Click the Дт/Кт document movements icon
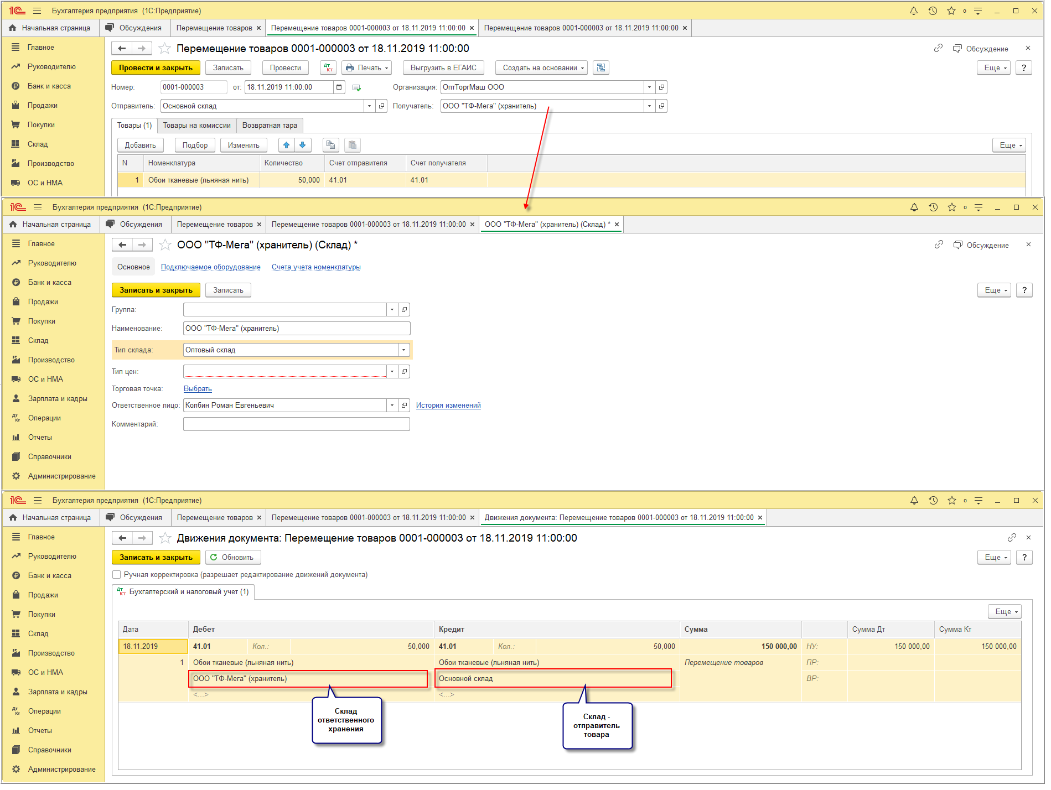The width and height of the screenshot is (1051, 790). [x=328, y=68]
